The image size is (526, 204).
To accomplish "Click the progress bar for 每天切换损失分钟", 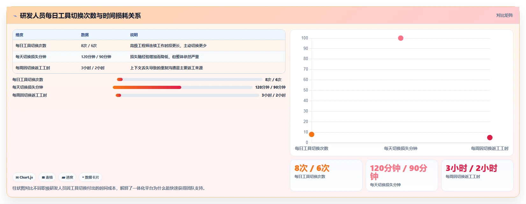I will click(x=183, y=87).
